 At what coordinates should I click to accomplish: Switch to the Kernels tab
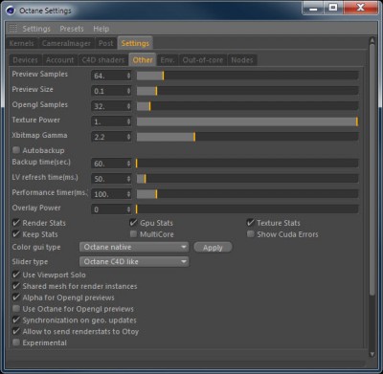(21, 43)
